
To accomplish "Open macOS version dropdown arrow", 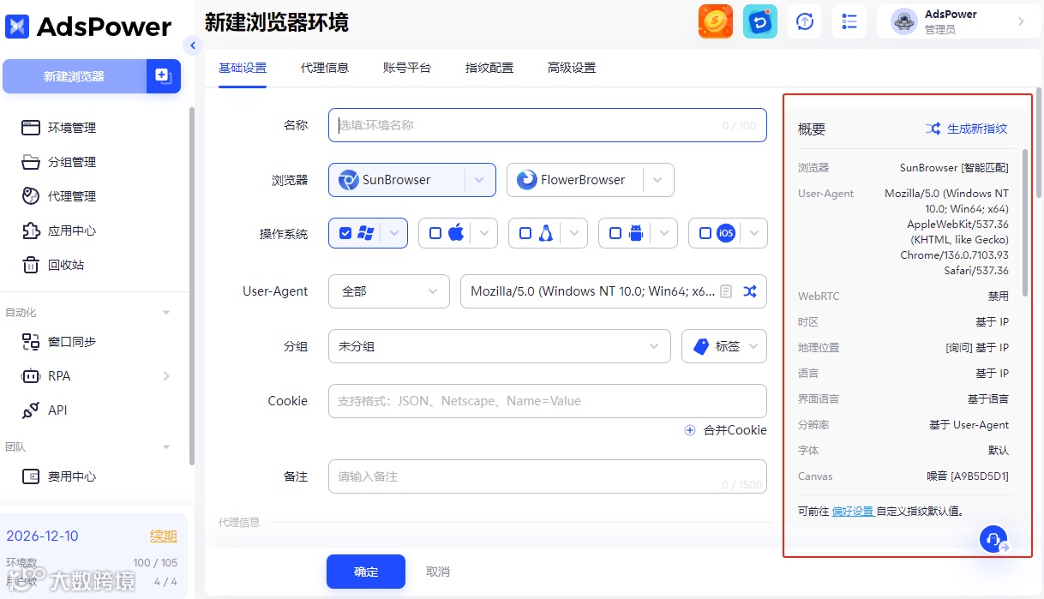I will (x=484, y=233).
